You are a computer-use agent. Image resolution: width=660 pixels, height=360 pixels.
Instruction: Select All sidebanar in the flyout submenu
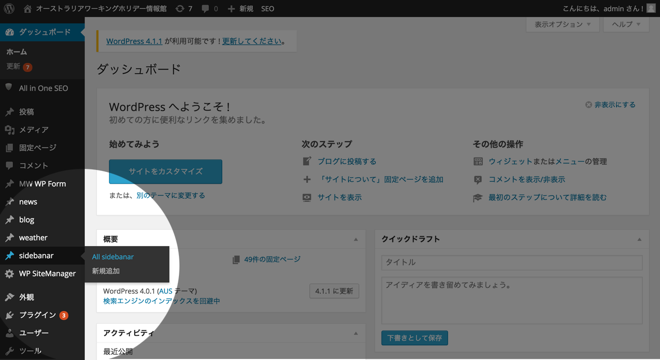tap(113, 256)
